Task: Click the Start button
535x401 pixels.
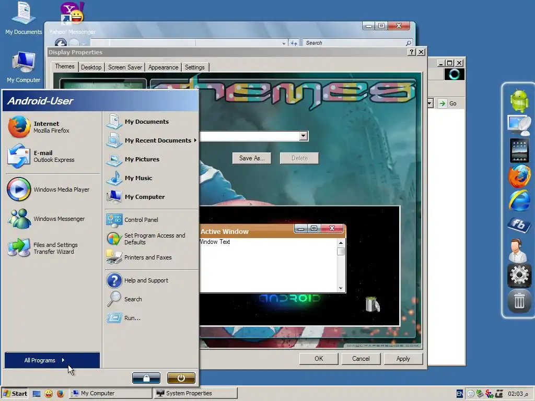Action: click(15, 394)
